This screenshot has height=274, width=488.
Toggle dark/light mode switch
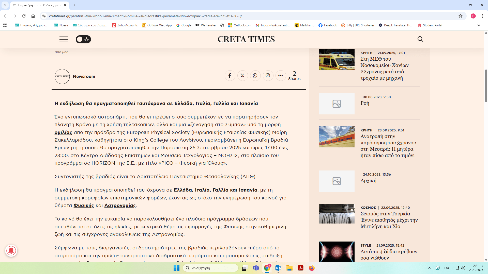click(83, 39)
